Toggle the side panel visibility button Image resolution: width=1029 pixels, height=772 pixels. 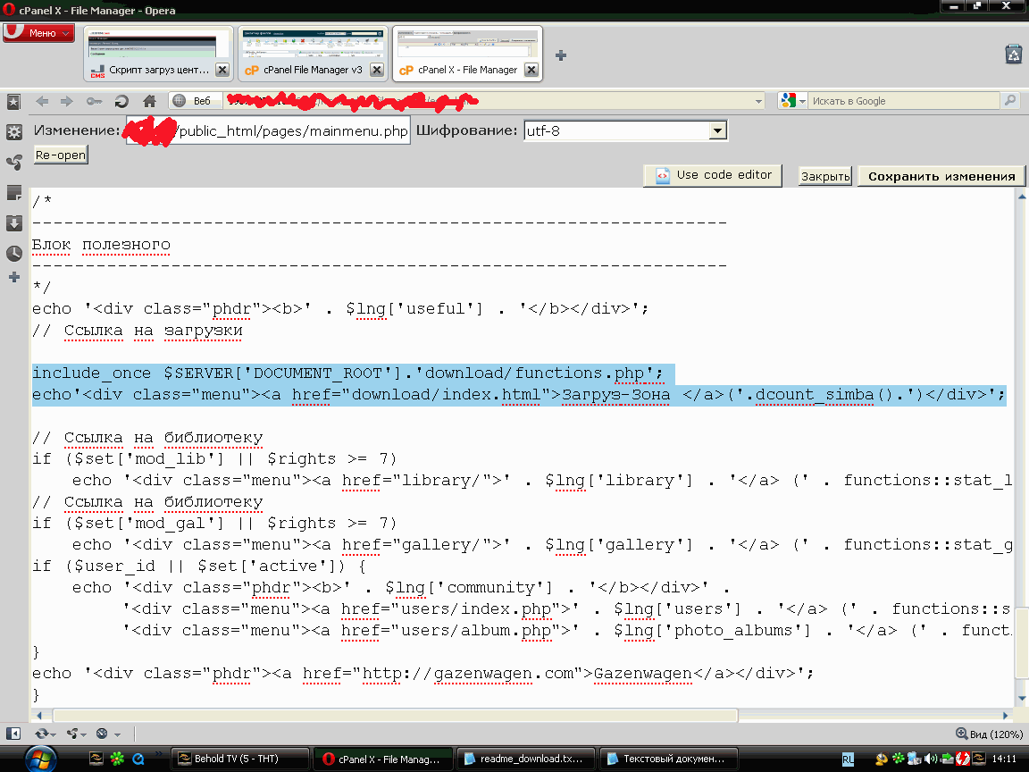coord(13,734)
